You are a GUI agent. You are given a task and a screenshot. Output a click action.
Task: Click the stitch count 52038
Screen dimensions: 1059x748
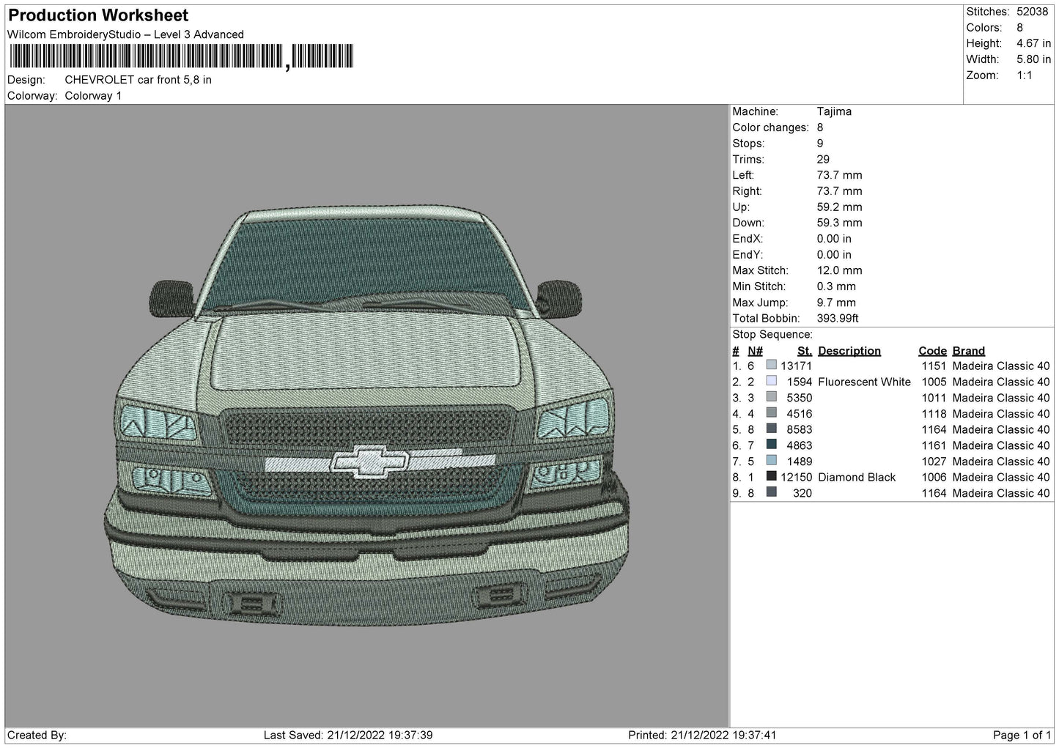[x=1032, y=12]
